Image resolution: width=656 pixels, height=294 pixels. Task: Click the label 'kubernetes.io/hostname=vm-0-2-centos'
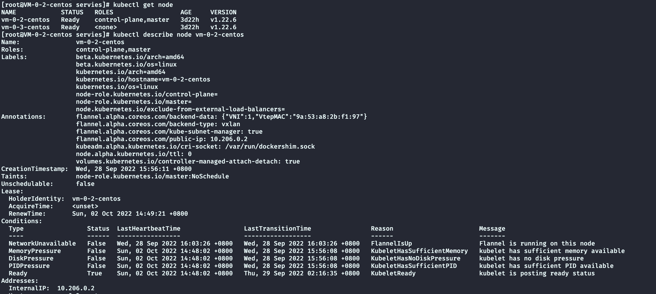coord(143,79)
